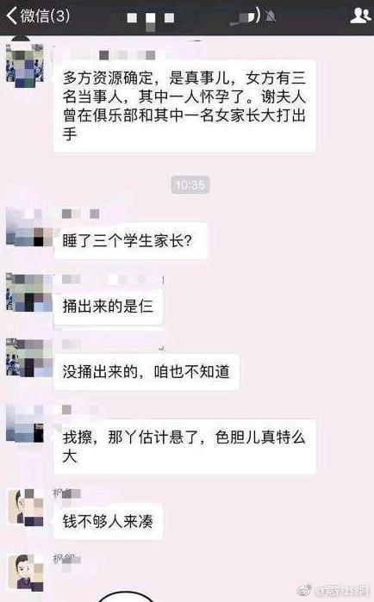The height and width of the screenshot is (602, 374).
Task: Tap the back arrow to 微信
Action: 11,16
